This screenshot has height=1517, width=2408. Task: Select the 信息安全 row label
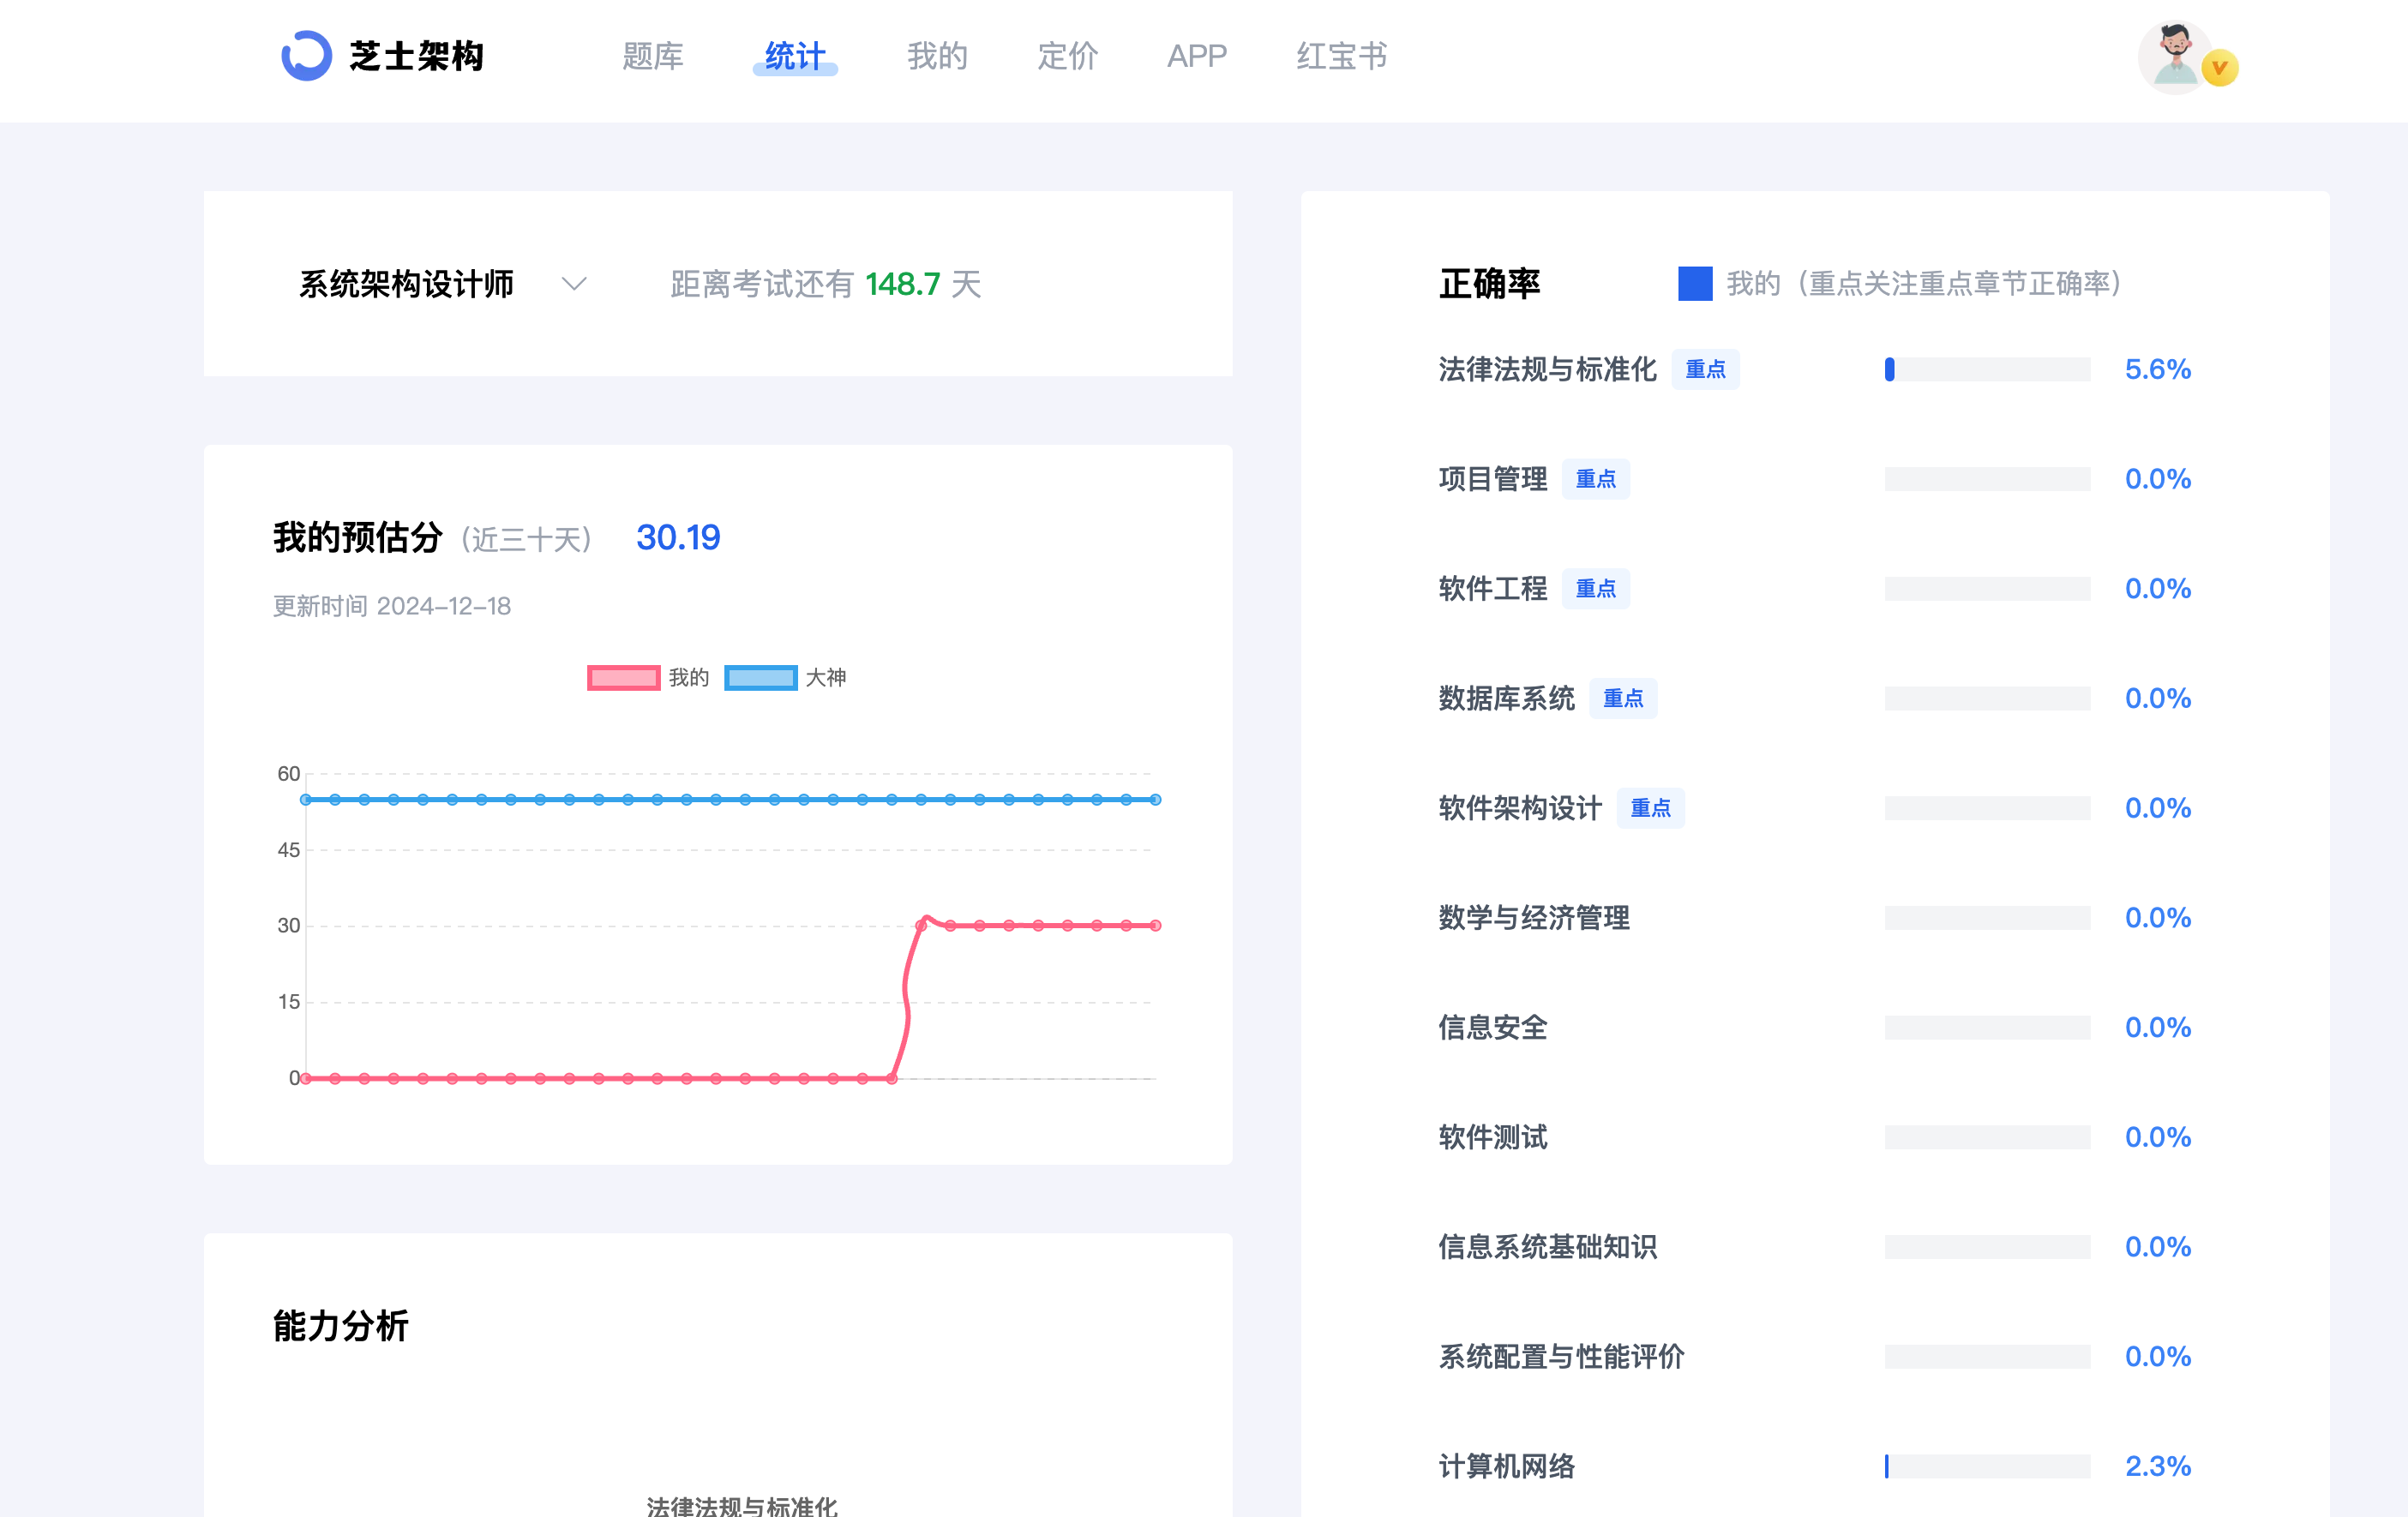1492,1027
